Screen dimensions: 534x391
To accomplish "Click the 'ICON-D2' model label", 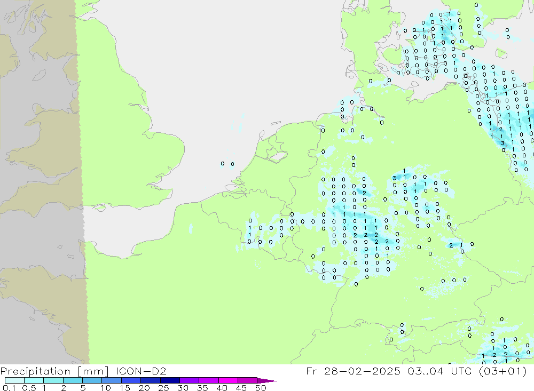I will point(141,371).
